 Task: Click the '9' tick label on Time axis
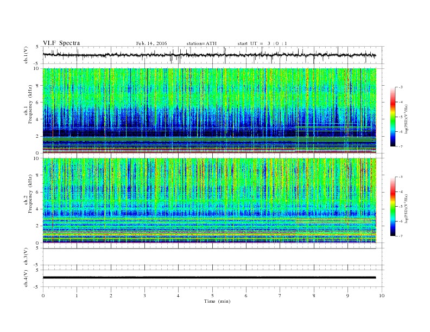pos(347,296)
